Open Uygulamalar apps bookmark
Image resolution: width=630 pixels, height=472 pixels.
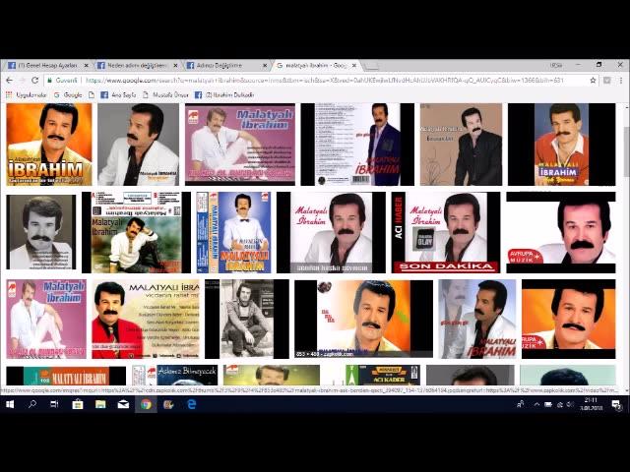tap(27, 95)
